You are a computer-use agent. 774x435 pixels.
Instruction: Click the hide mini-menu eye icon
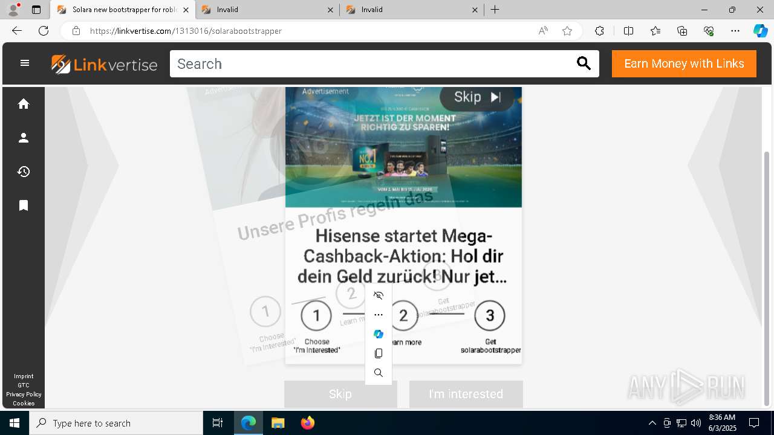tap(379, 295)
